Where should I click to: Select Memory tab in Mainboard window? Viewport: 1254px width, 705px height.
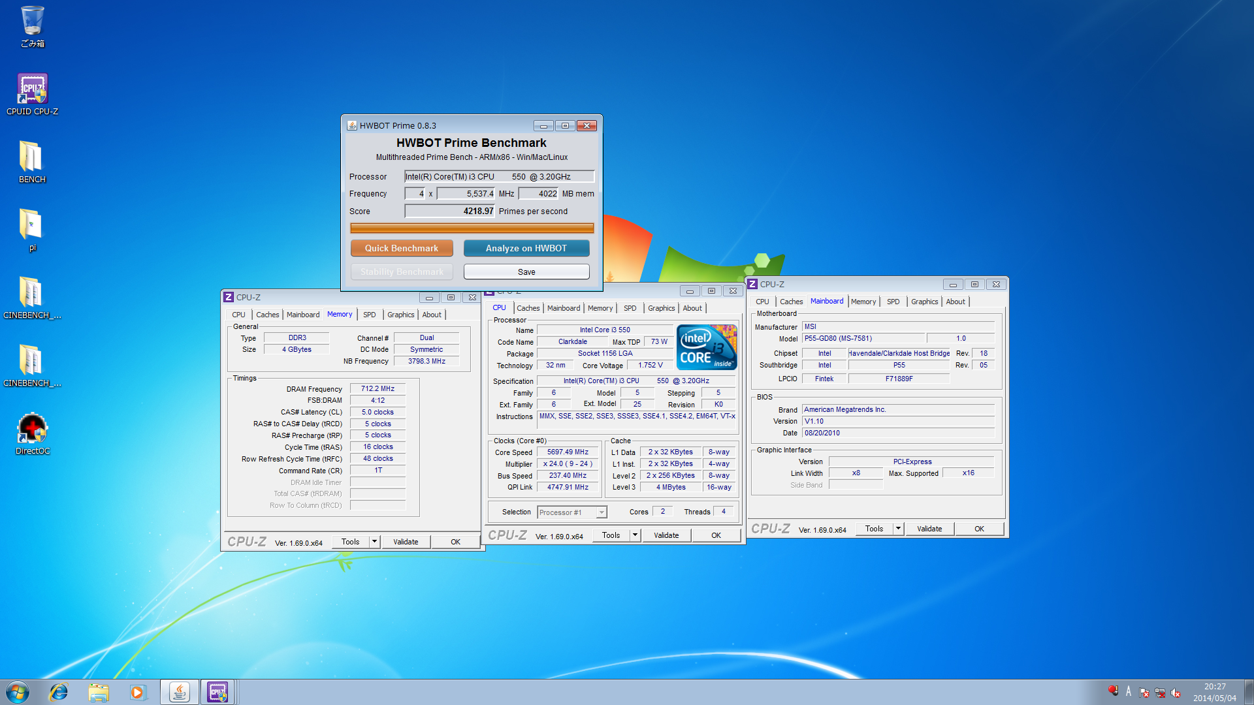pyautogui.click(x=863, y=302)
